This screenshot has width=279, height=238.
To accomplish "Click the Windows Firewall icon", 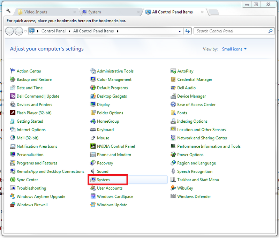I will click(13, 205).
